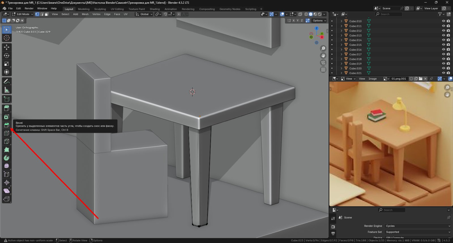Viewport: 453px width, 243px height.
Task: Select the Poly Build tool
Action: pyautogui.click(x=7, y=150)
